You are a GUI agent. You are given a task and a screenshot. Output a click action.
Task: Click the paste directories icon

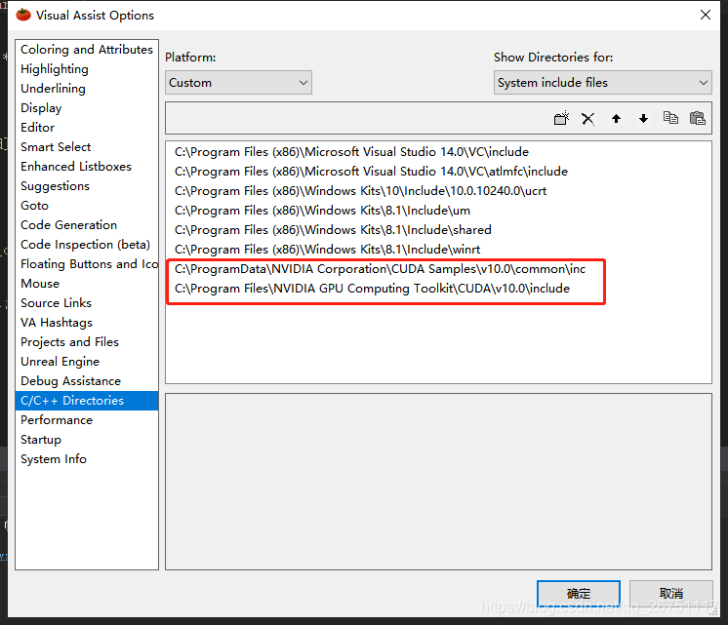click(x=698, y=118)
